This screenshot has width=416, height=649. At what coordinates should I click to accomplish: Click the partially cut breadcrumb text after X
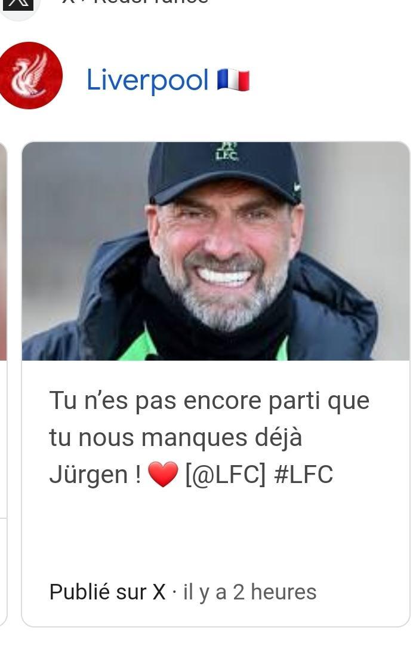pyautogui.click(x=135, y=2)
